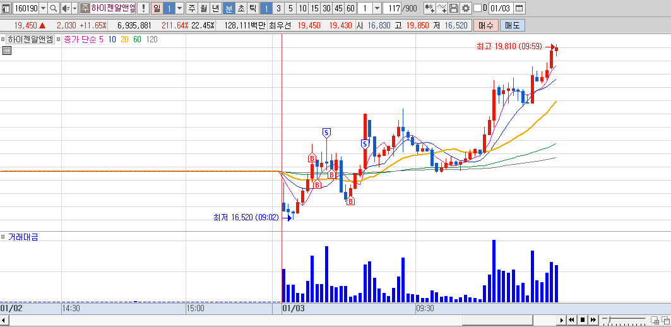
Task: Toggle the D checkbox next to date
Action: coord(478,8)
